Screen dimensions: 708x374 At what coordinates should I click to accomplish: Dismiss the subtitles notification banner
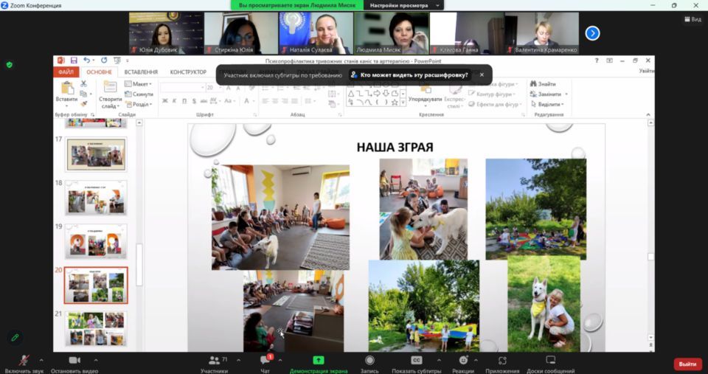click(x=482, y=75)
